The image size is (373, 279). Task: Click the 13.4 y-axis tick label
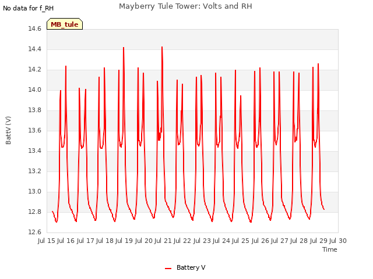click(35, 151)
